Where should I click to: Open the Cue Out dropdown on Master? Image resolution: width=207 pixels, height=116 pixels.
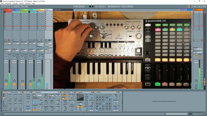(x=198, y=49)
